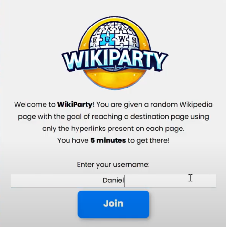Viewport: 226px width, 227px height.
Task: Click the W puzzle piece on the globe
Action: point(123,39)
